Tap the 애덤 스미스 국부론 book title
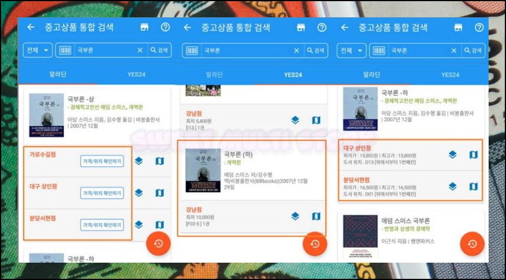 point(405,221)
